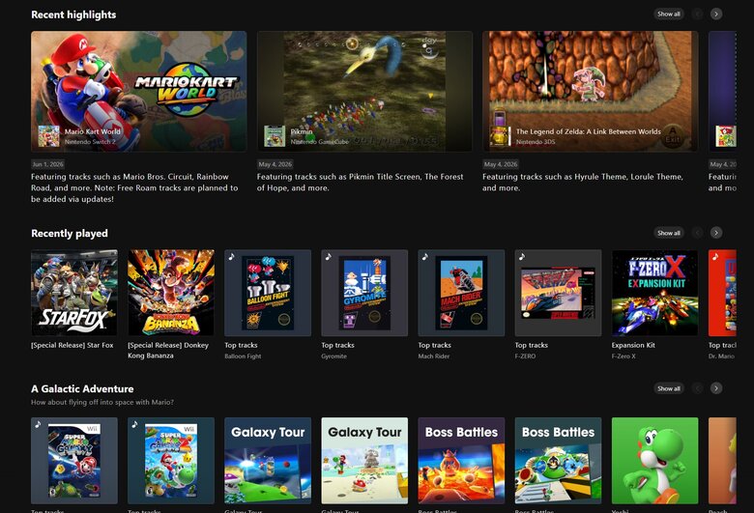This screenshot has height=513, width=754.
Task: Click music note icon on Super Mario Galaxy tile
Action: (x=38, y=424)
